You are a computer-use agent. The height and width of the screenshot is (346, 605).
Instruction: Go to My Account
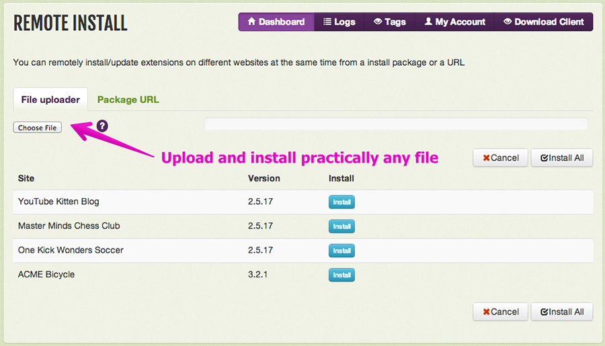[455, 22]
